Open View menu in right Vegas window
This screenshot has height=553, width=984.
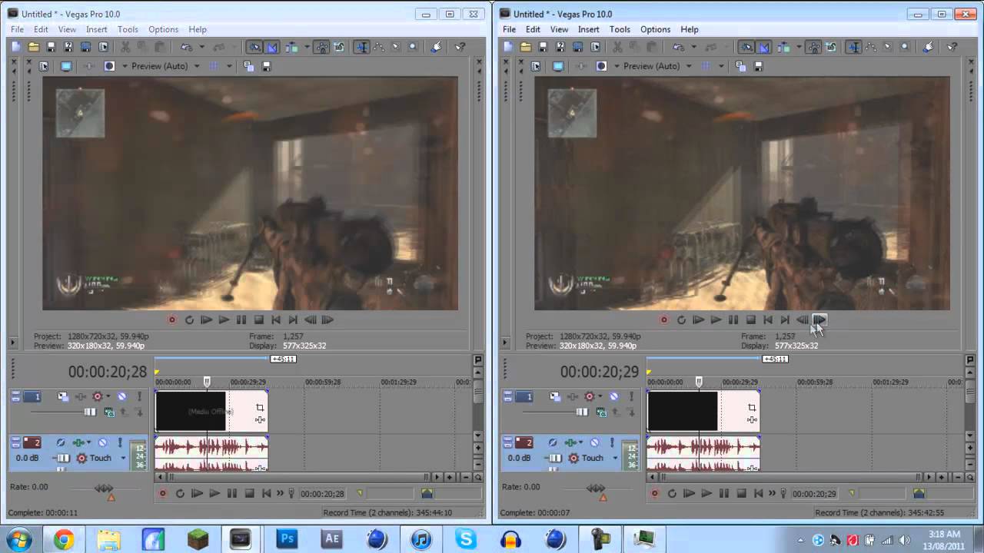point(559,29)
